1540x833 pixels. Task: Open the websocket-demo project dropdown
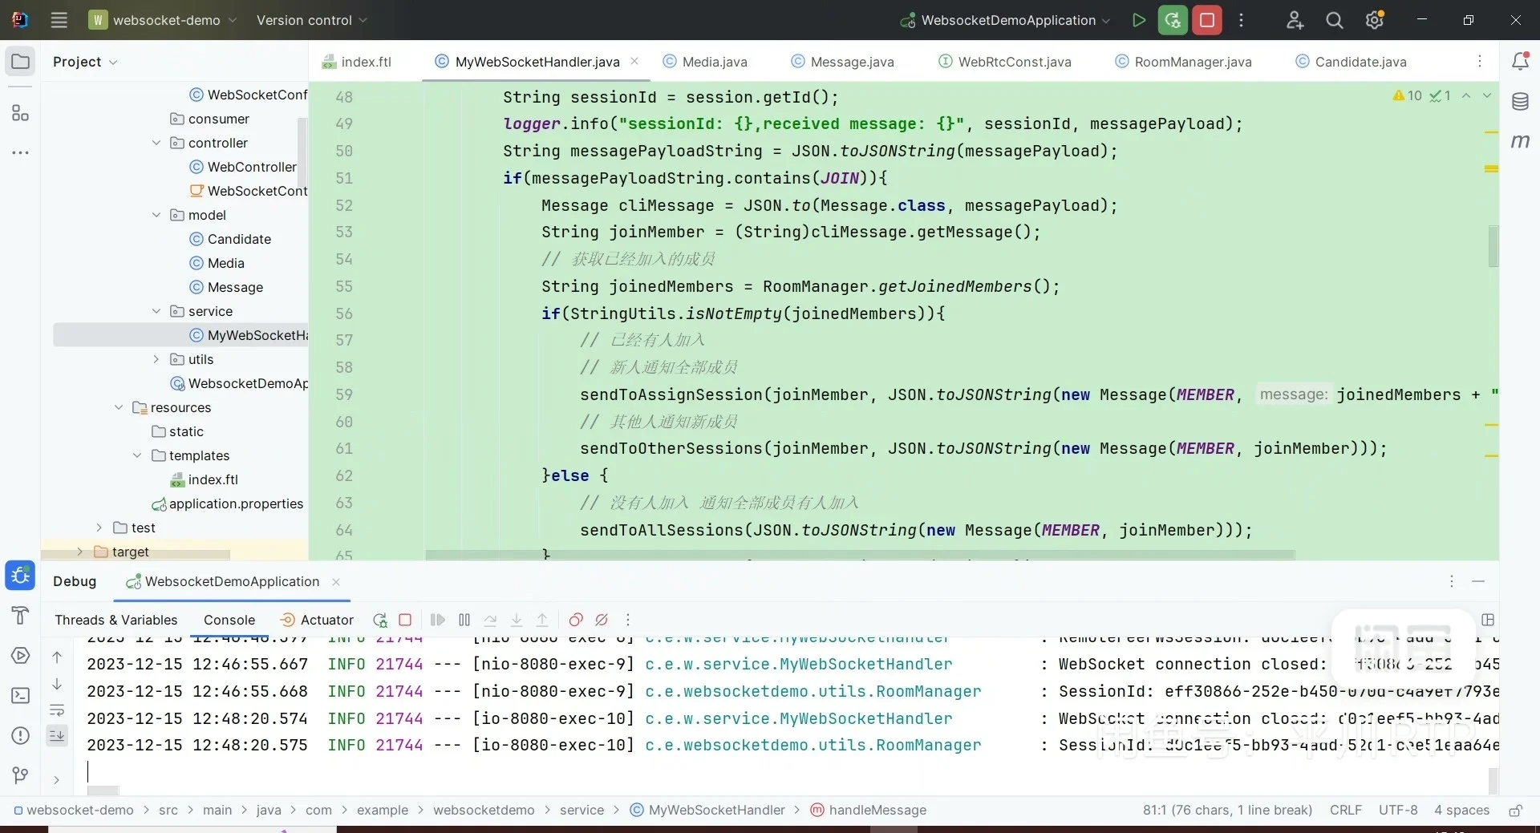point(163,20)
